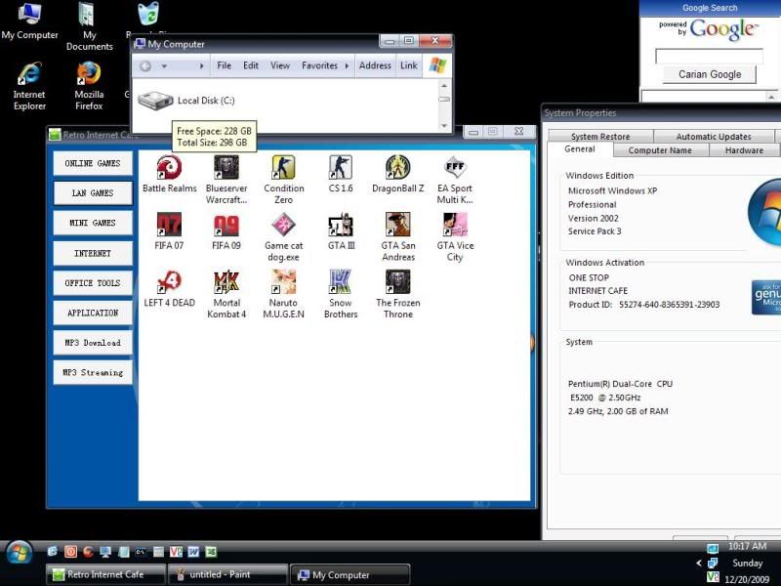The width and height of the screenshot is (781, 586).
Task: Open the View menu in My Computer
Action: click(280, 65)
